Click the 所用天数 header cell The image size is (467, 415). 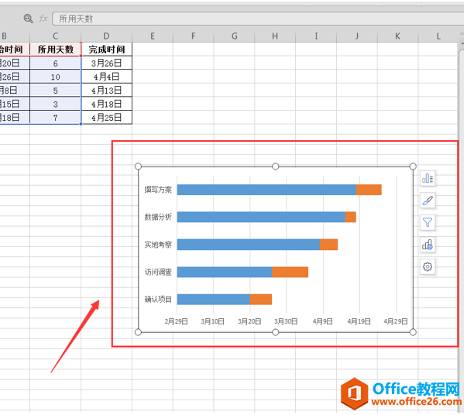coord(56,50)
